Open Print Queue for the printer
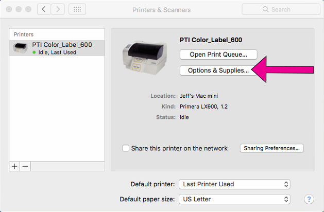Screen dimensions: 324x212 [218, 55]
